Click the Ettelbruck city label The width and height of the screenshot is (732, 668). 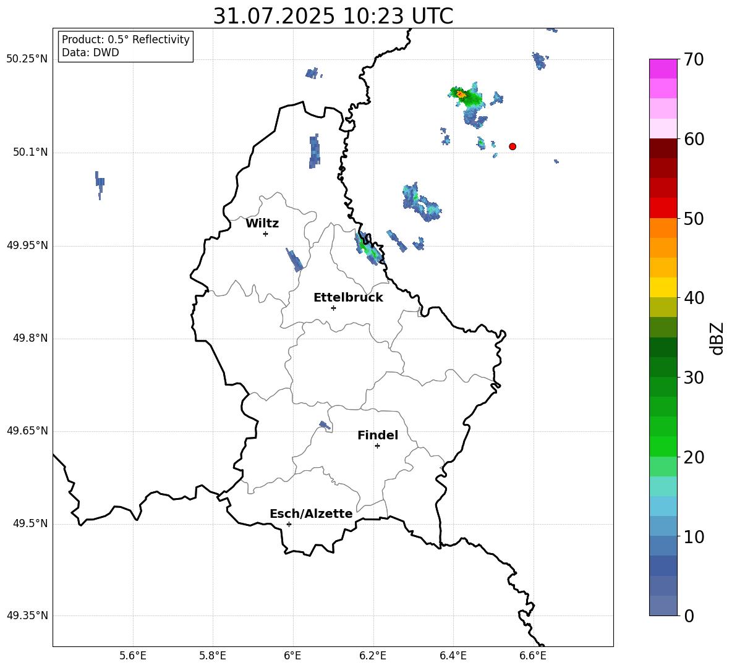(x=348, y=298)
